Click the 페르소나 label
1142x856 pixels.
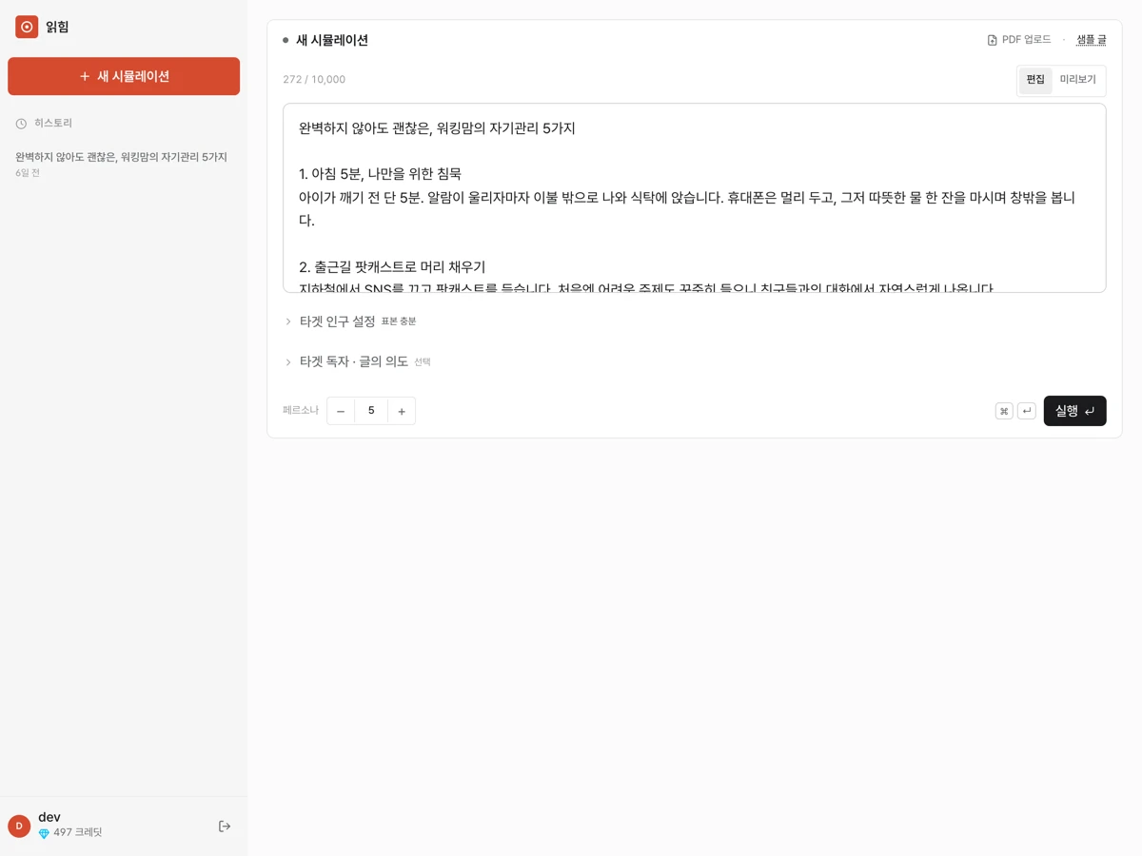(301, 411)
